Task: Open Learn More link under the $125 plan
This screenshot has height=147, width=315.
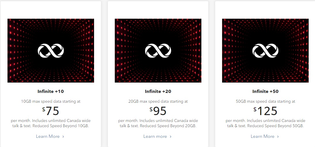Action: (265, 136)
